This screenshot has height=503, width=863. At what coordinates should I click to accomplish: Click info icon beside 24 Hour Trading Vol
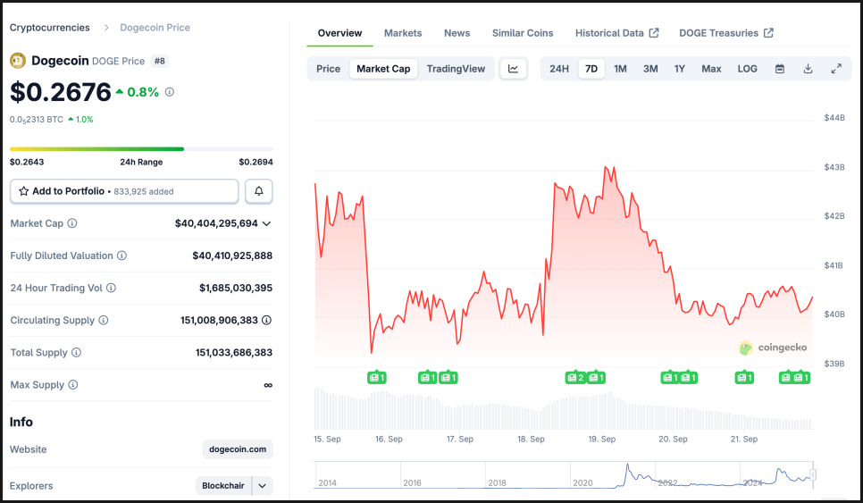tap(111, 288)
